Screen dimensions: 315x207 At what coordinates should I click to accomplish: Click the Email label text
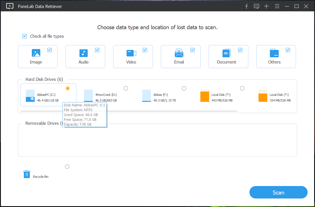pyautogui.click(x=179, y=62)
